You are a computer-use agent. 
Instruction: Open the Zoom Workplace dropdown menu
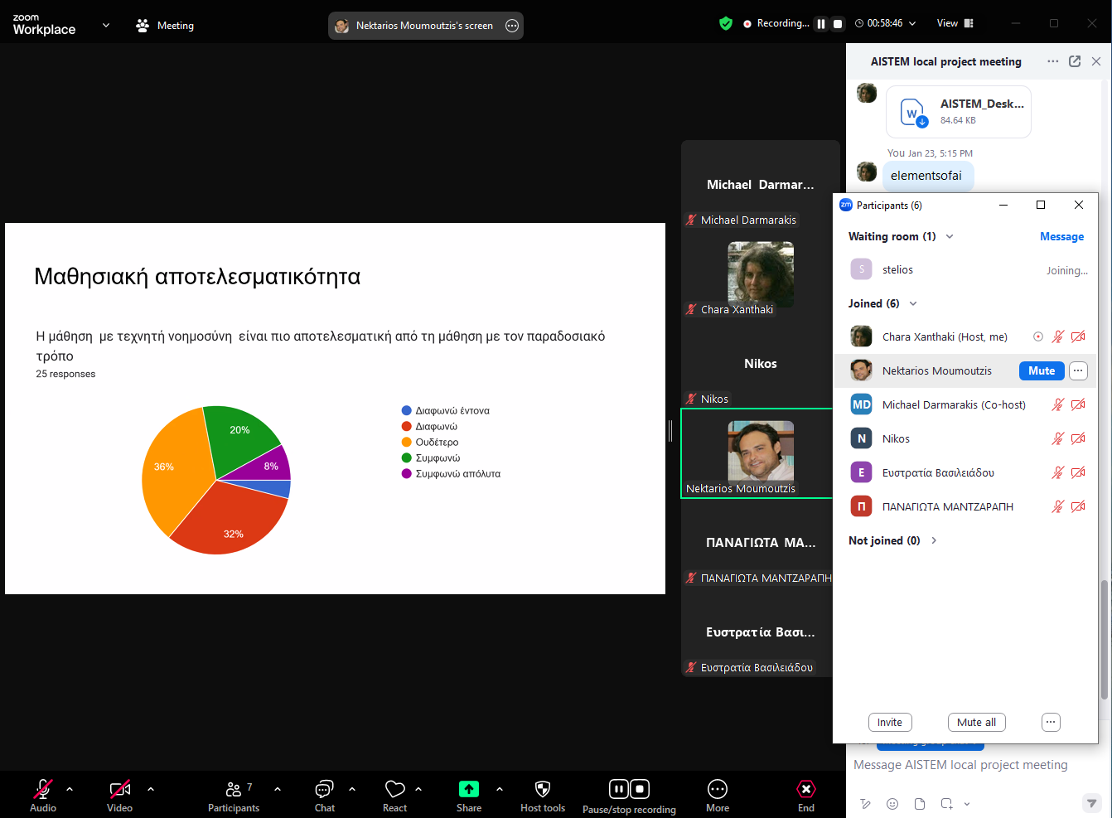click(105, 25)
